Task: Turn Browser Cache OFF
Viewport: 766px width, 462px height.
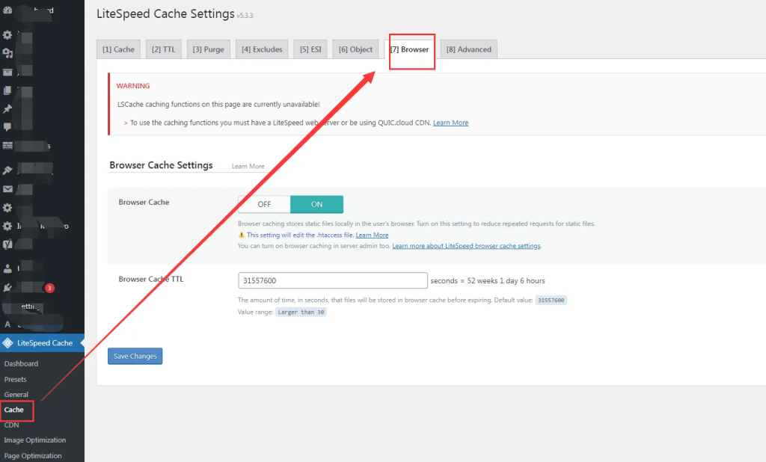Action: (x=264, y=204)
